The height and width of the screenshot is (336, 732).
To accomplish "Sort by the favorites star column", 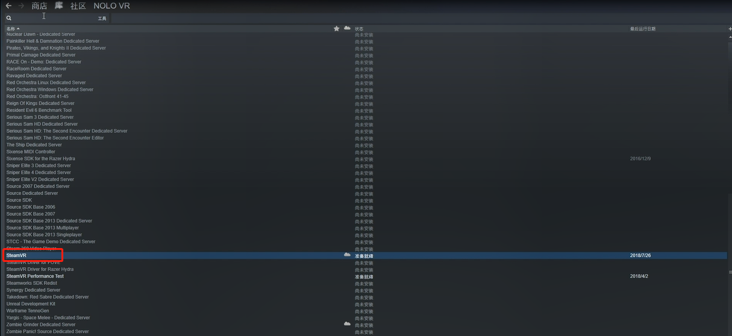I will 337,28.
